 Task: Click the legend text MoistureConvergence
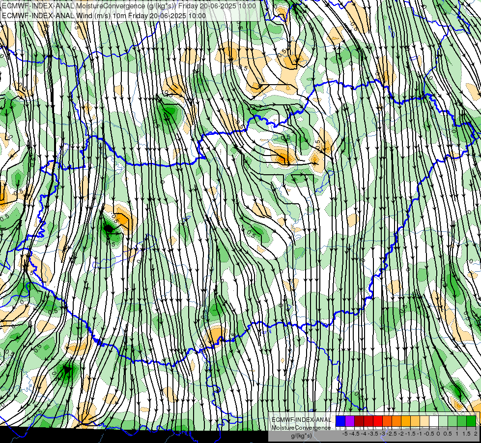301,428
